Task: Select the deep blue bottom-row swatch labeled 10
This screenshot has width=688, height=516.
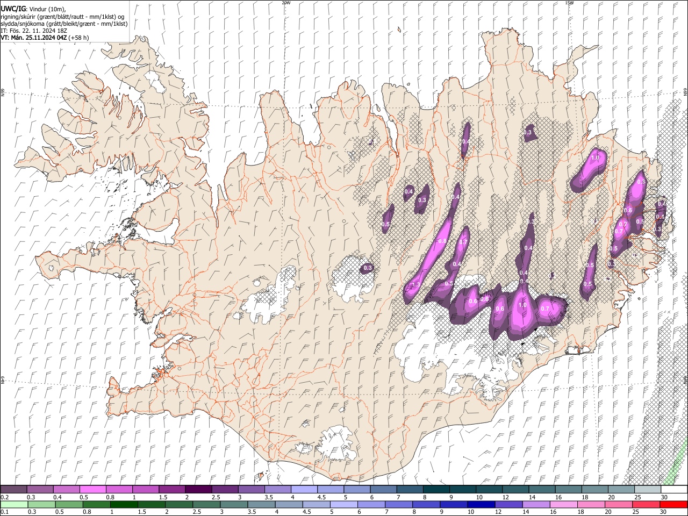Action: click(481, 504)
